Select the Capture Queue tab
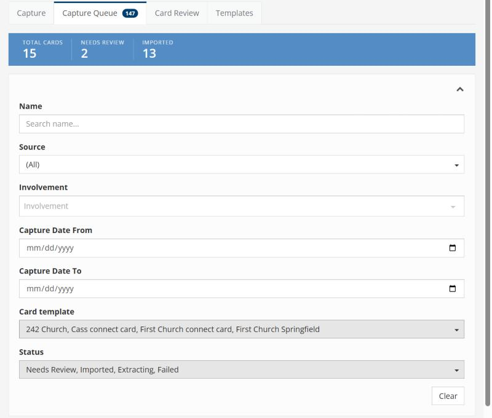The width and height of the screenshot is (492, 418). (x=100, y=13)
